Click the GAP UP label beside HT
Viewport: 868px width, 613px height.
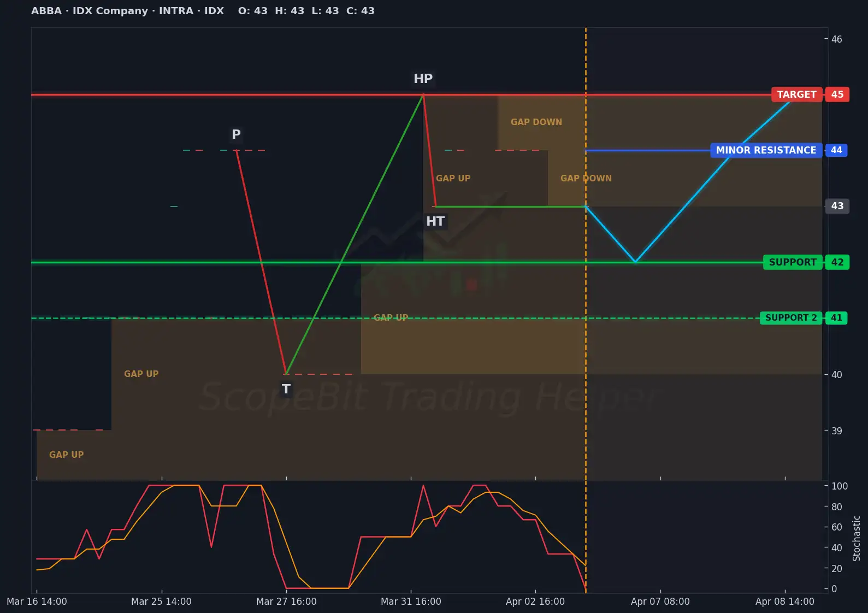coord(453,178)
